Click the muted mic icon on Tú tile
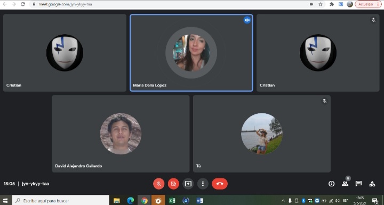 pos(324,101)
